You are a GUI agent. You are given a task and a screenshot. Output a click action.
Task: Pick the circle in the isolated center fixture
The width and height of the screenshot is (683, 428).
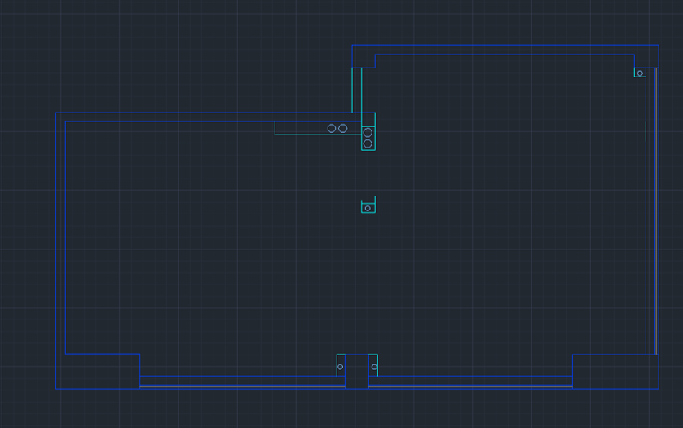point(368,208)
